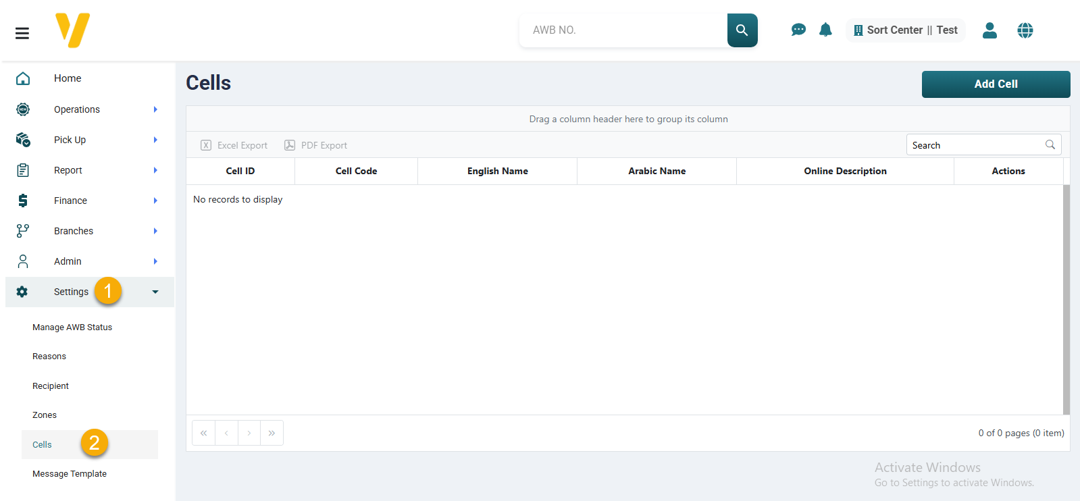Screen dimensions: 1080x501
Task: Open the chat messages icon
Action: click(x=798, y=30)
